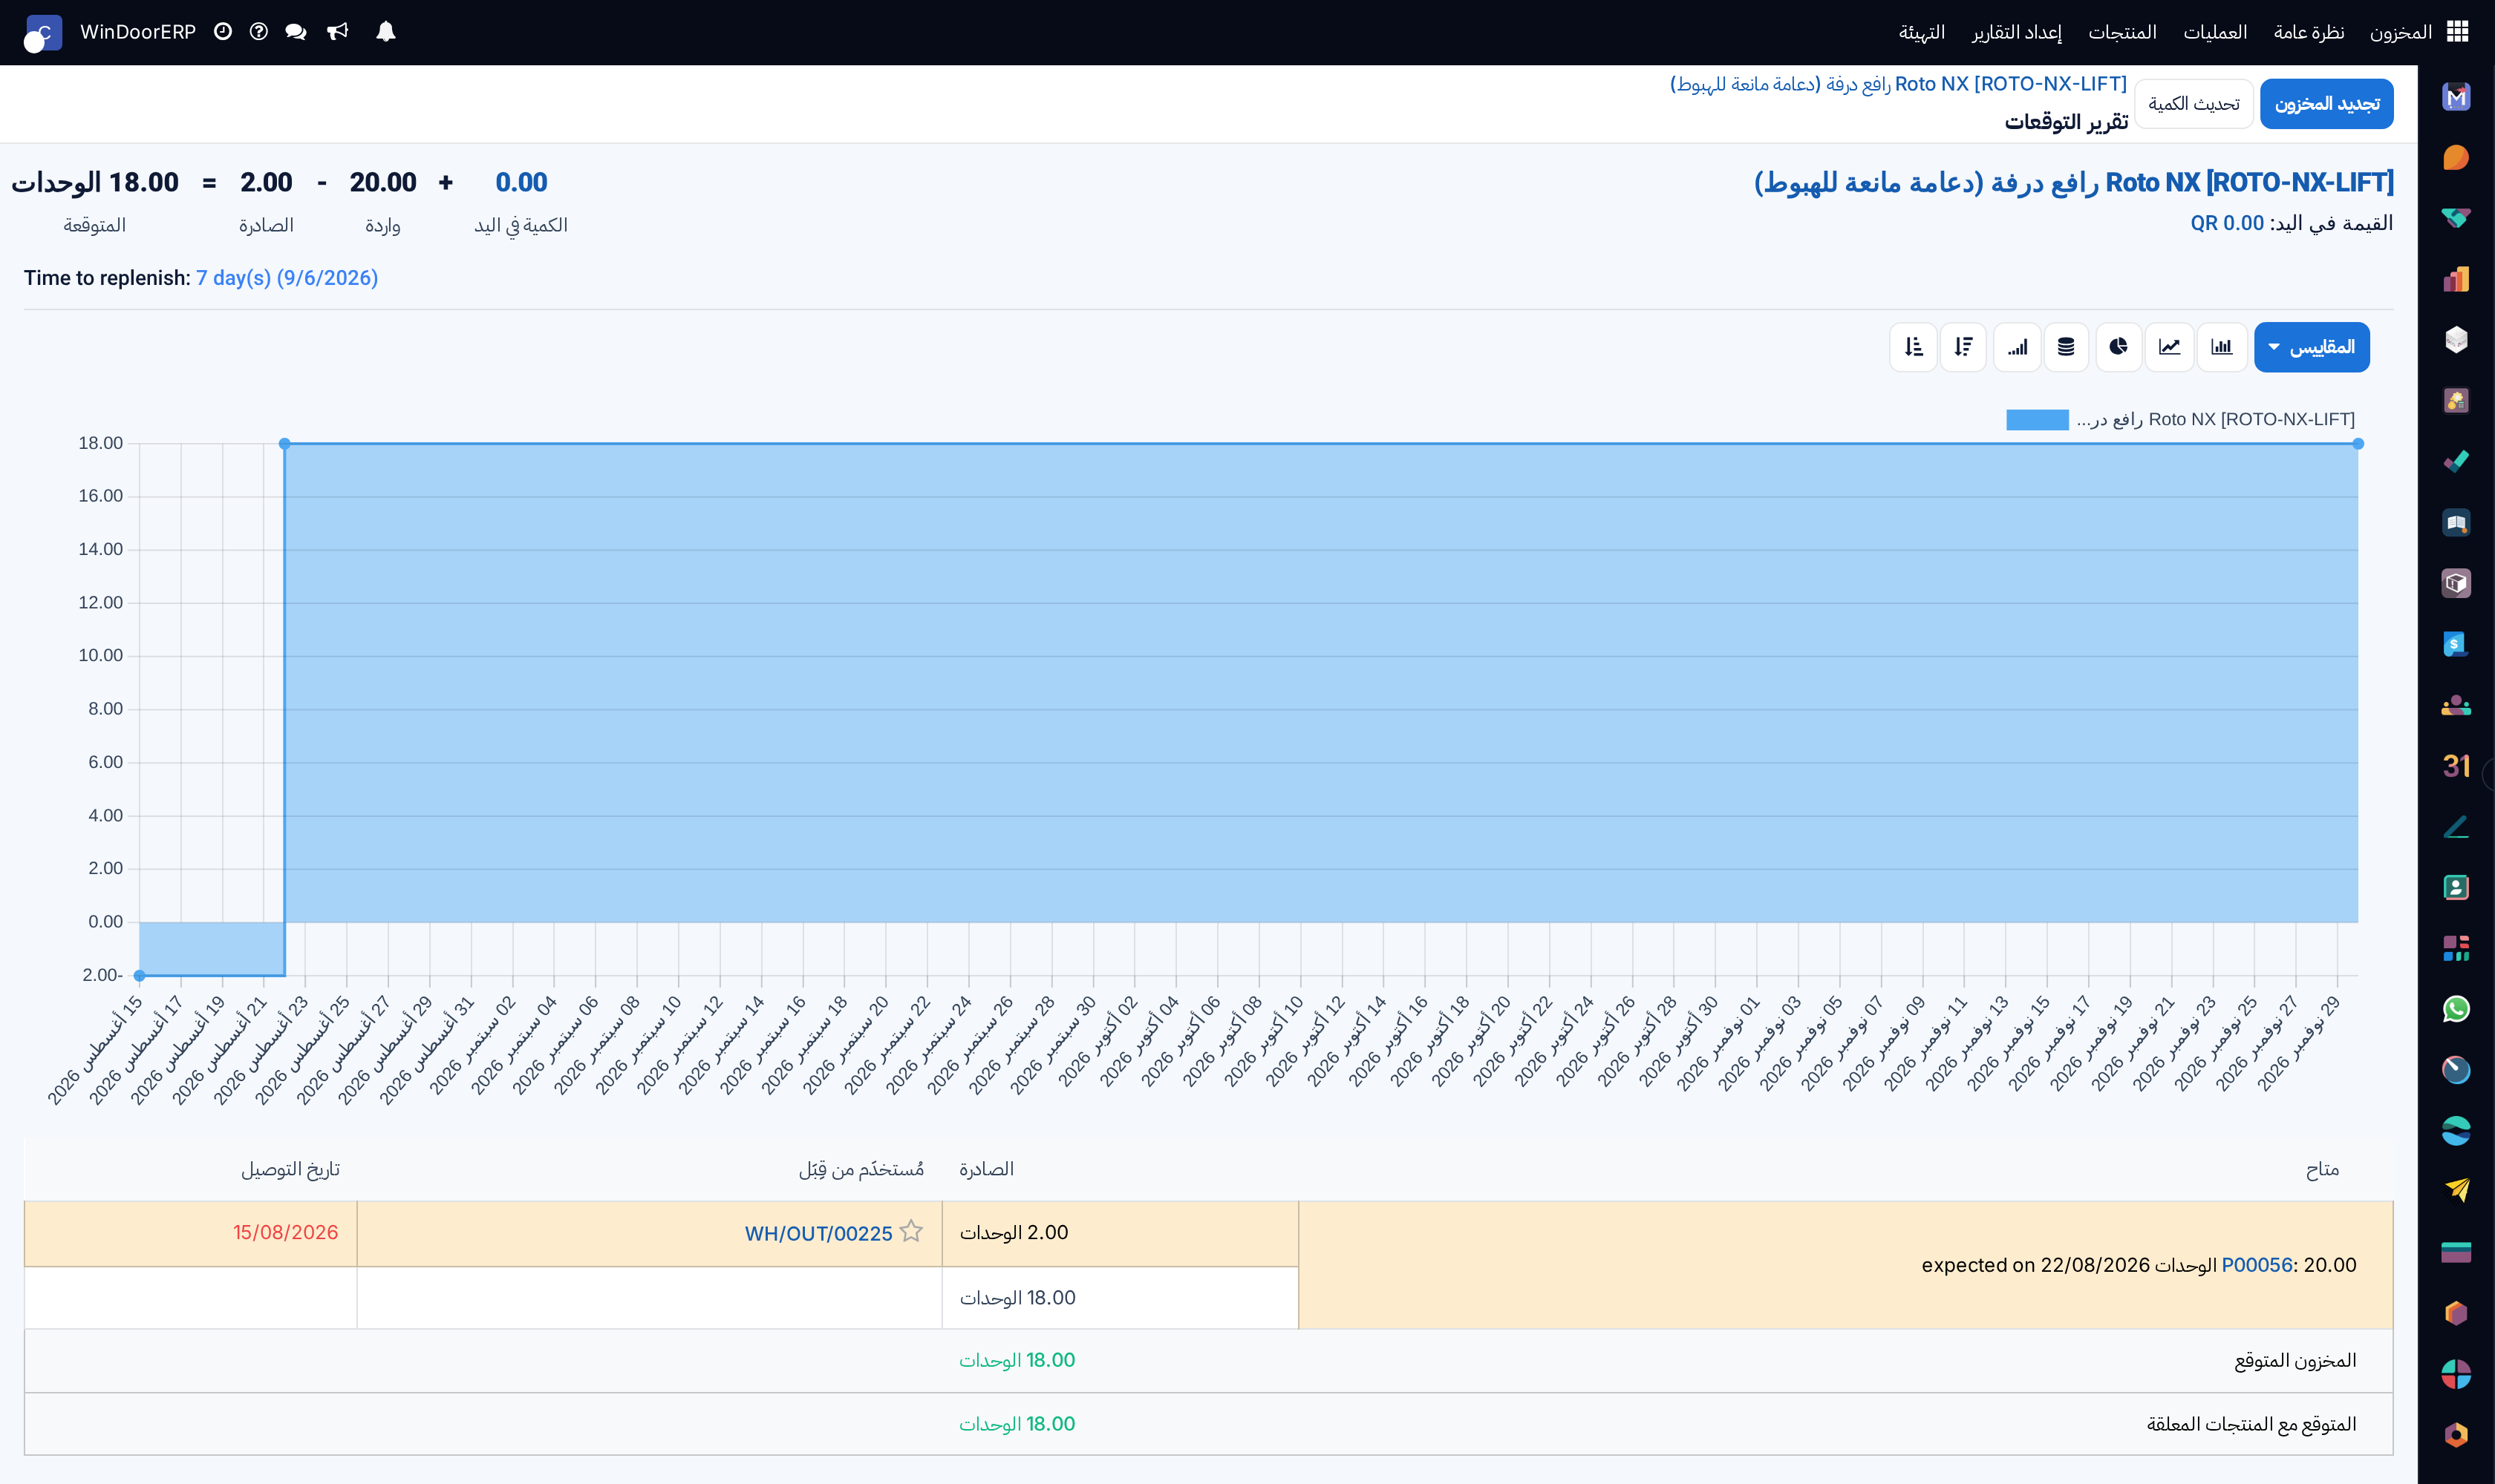Viewport: 2495px width, 1484px height.
Task: Switch chart to bar chart view
Action: tap(2221, 347)
